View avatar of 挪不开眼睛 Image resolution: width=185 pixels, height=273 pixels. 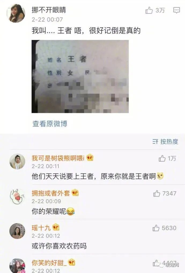(16, 13)
